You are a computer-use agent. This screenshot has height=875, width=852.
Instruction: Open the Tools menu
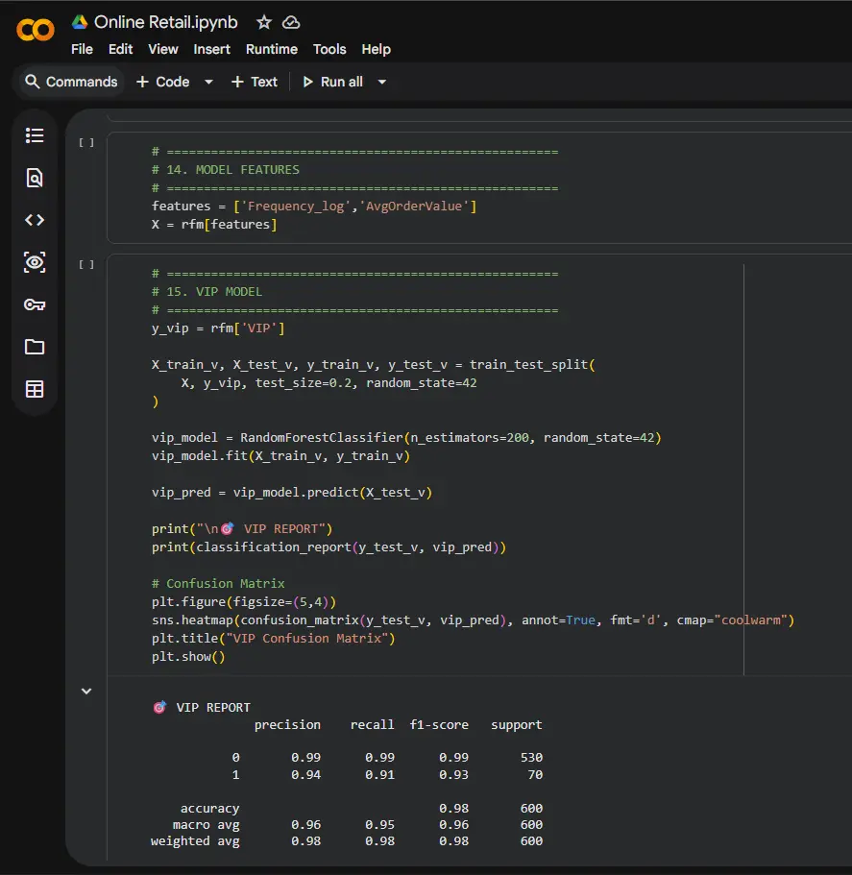point(329,49)
